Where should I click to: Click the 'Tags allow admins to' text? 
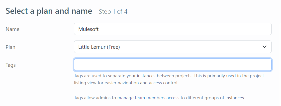(x=95, y=98)
